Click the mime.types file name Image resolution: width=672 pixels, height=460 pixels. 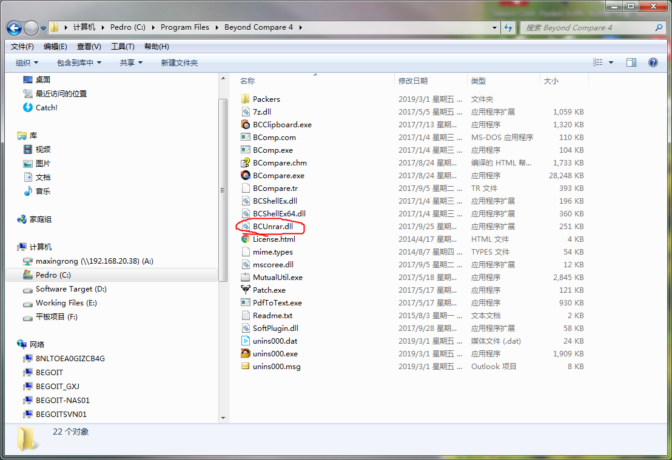(x=272, y=252)
